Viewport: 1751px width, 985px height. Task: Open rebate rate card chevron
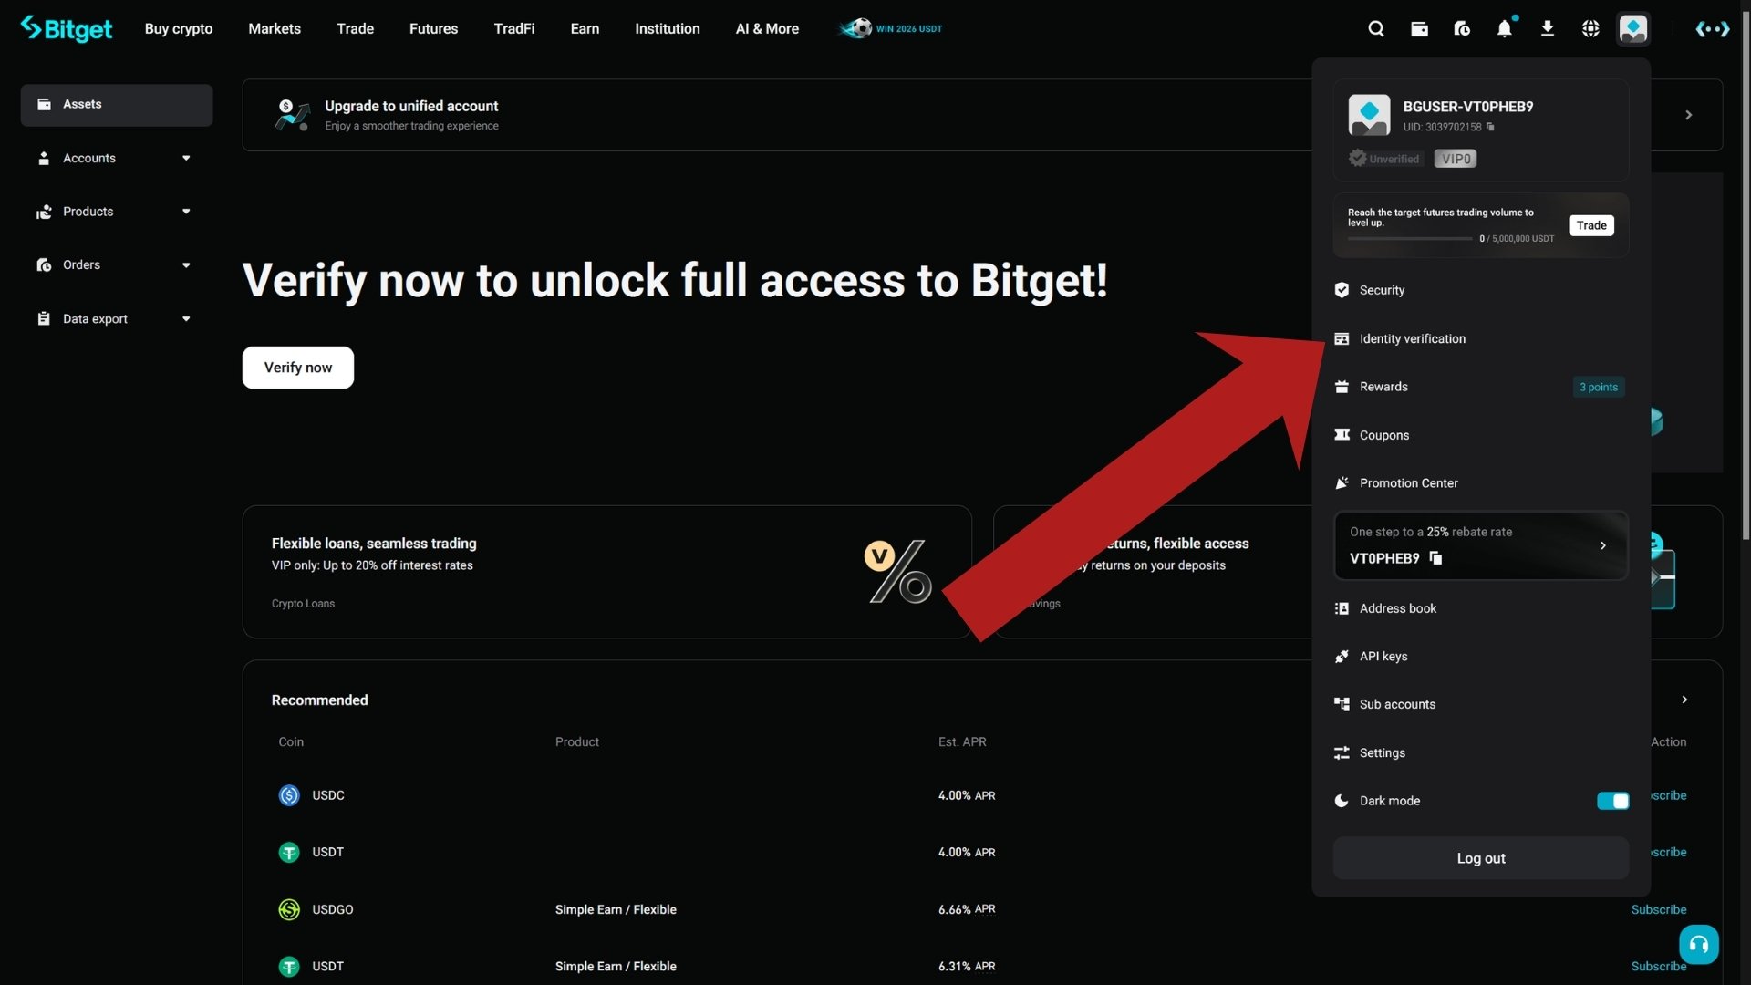tap(1603, 545)
